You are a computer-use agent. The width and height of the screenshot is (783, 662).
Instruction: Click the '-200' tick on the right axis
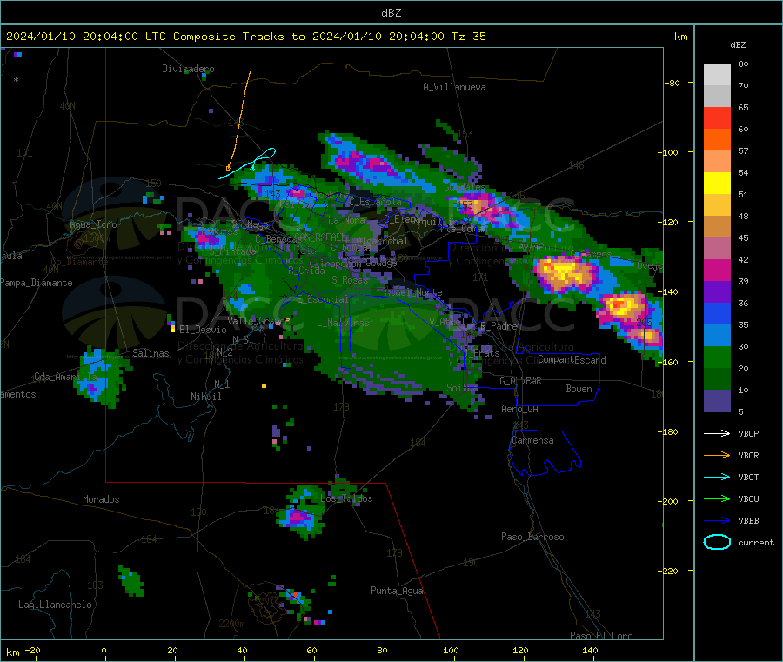(x=668, y=501)
